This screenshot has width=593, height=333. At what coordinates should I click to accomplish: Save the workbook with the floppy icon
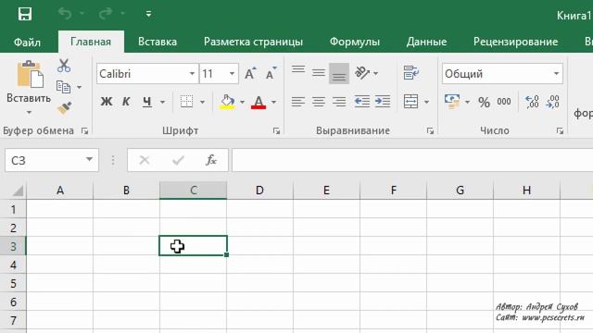(25, 15)
